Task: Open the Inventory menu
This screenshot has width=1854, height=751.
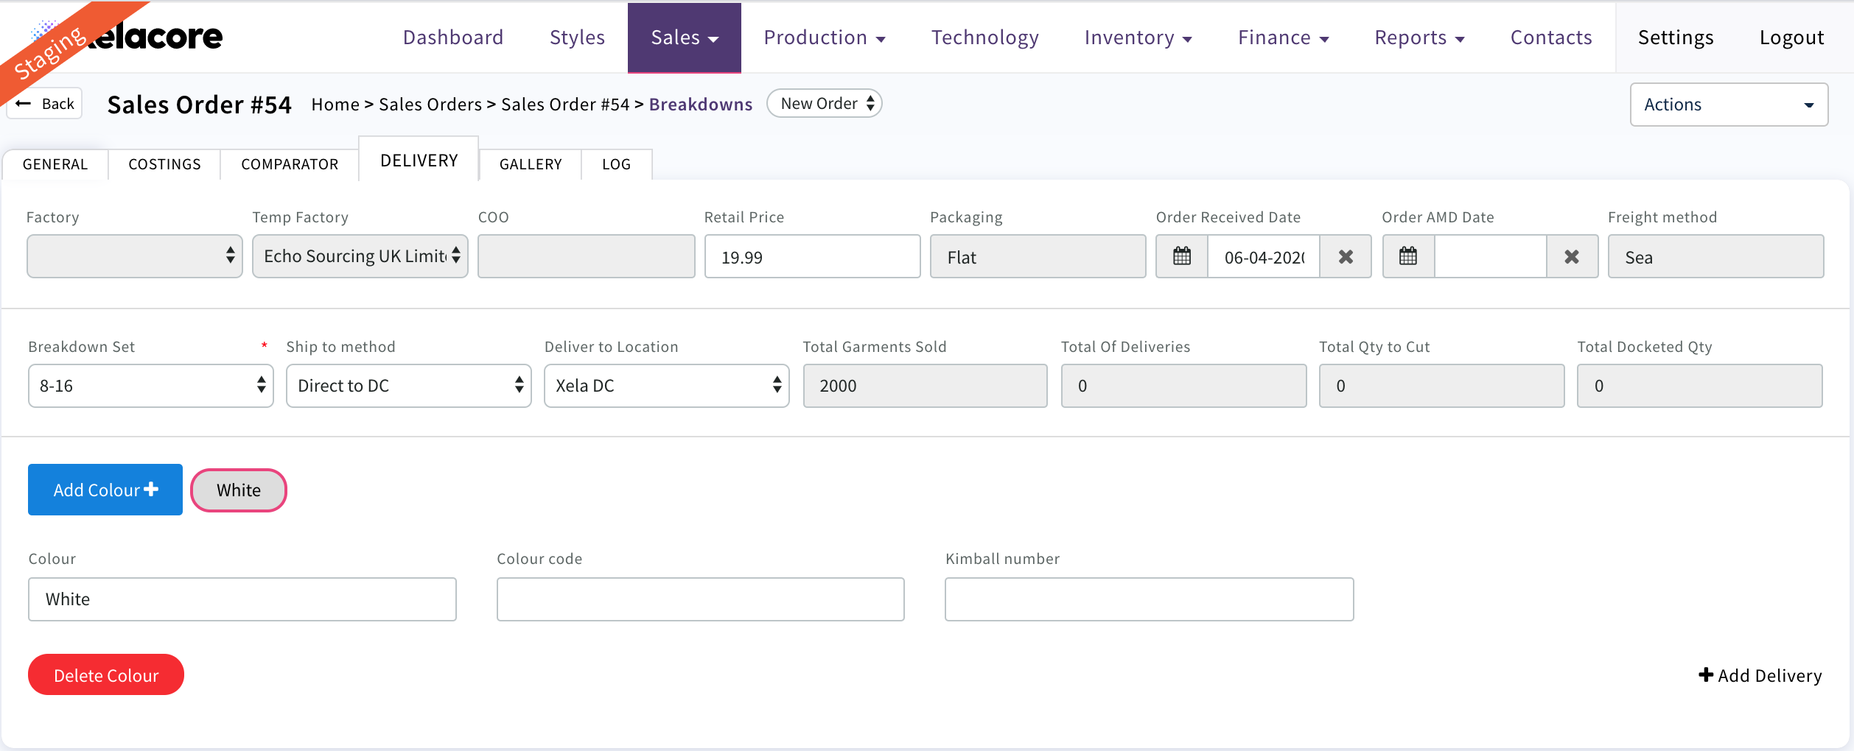Action: 1137,38
